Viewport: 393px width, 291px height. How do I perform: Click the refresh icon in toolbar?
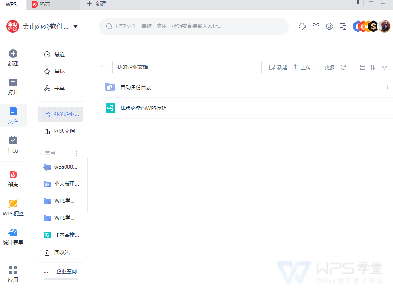coord(343,67)
